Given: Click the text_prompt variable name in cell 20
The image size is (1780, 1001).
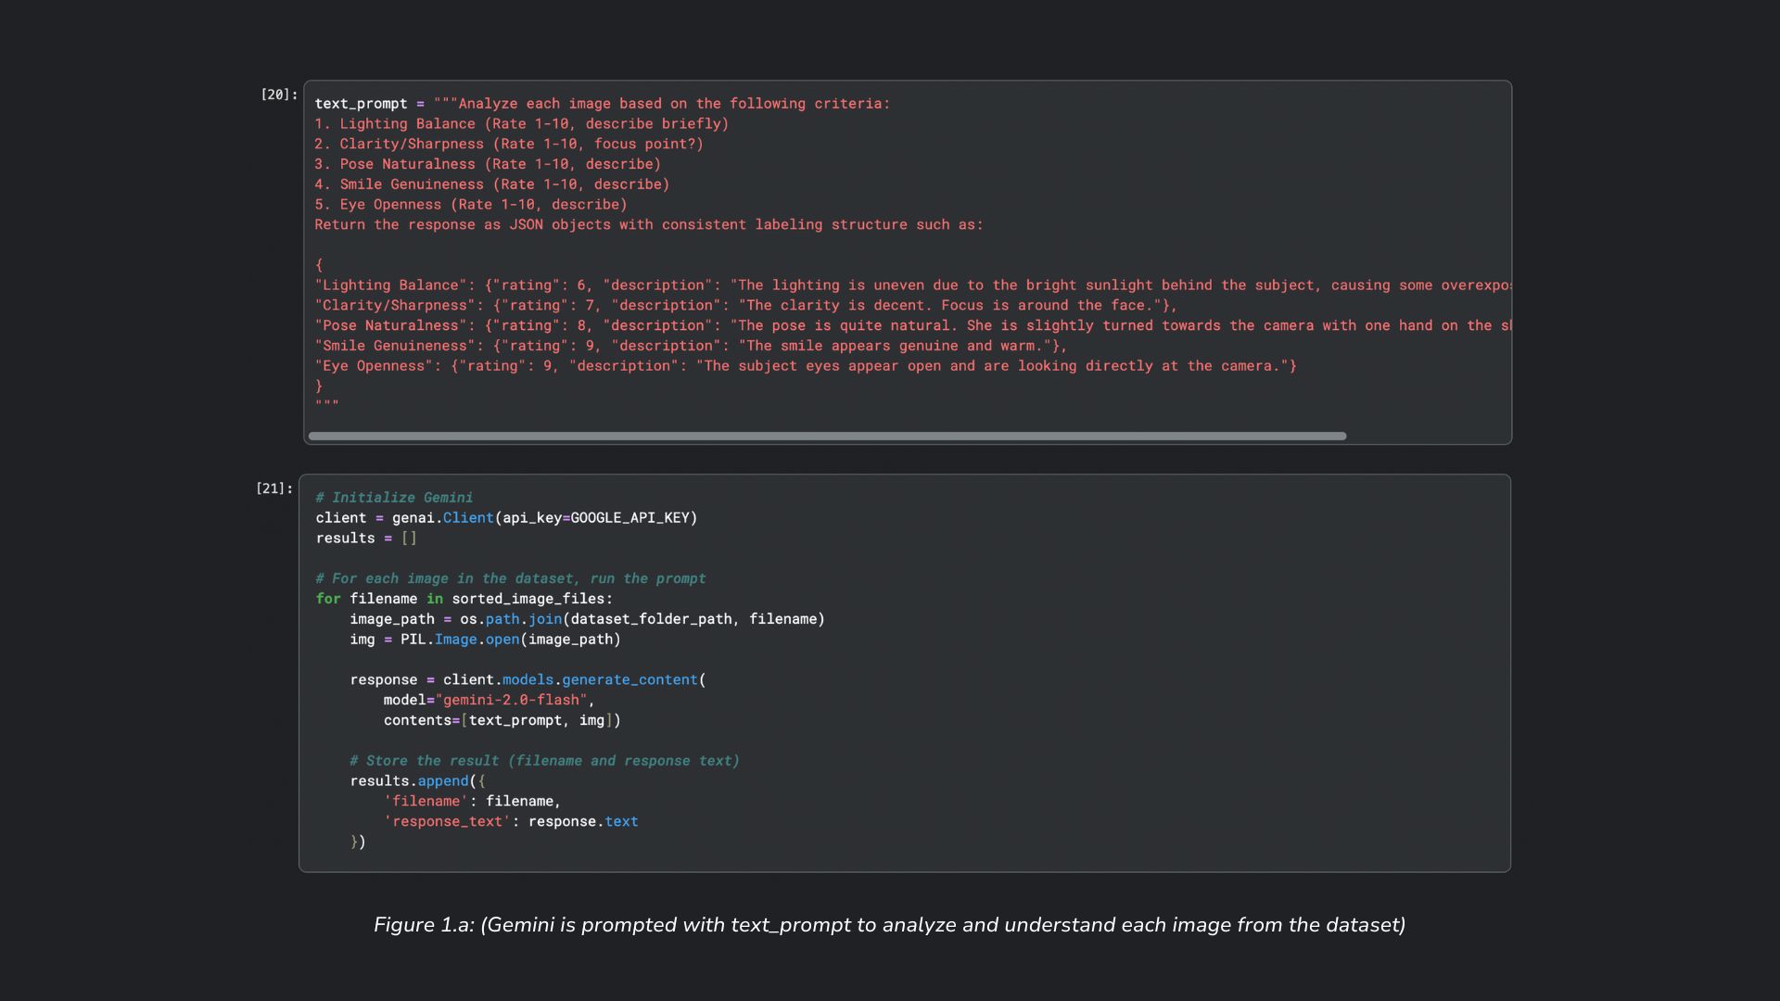Looking at the screenshot, I should pyautogui.click(x=361, y=104).
